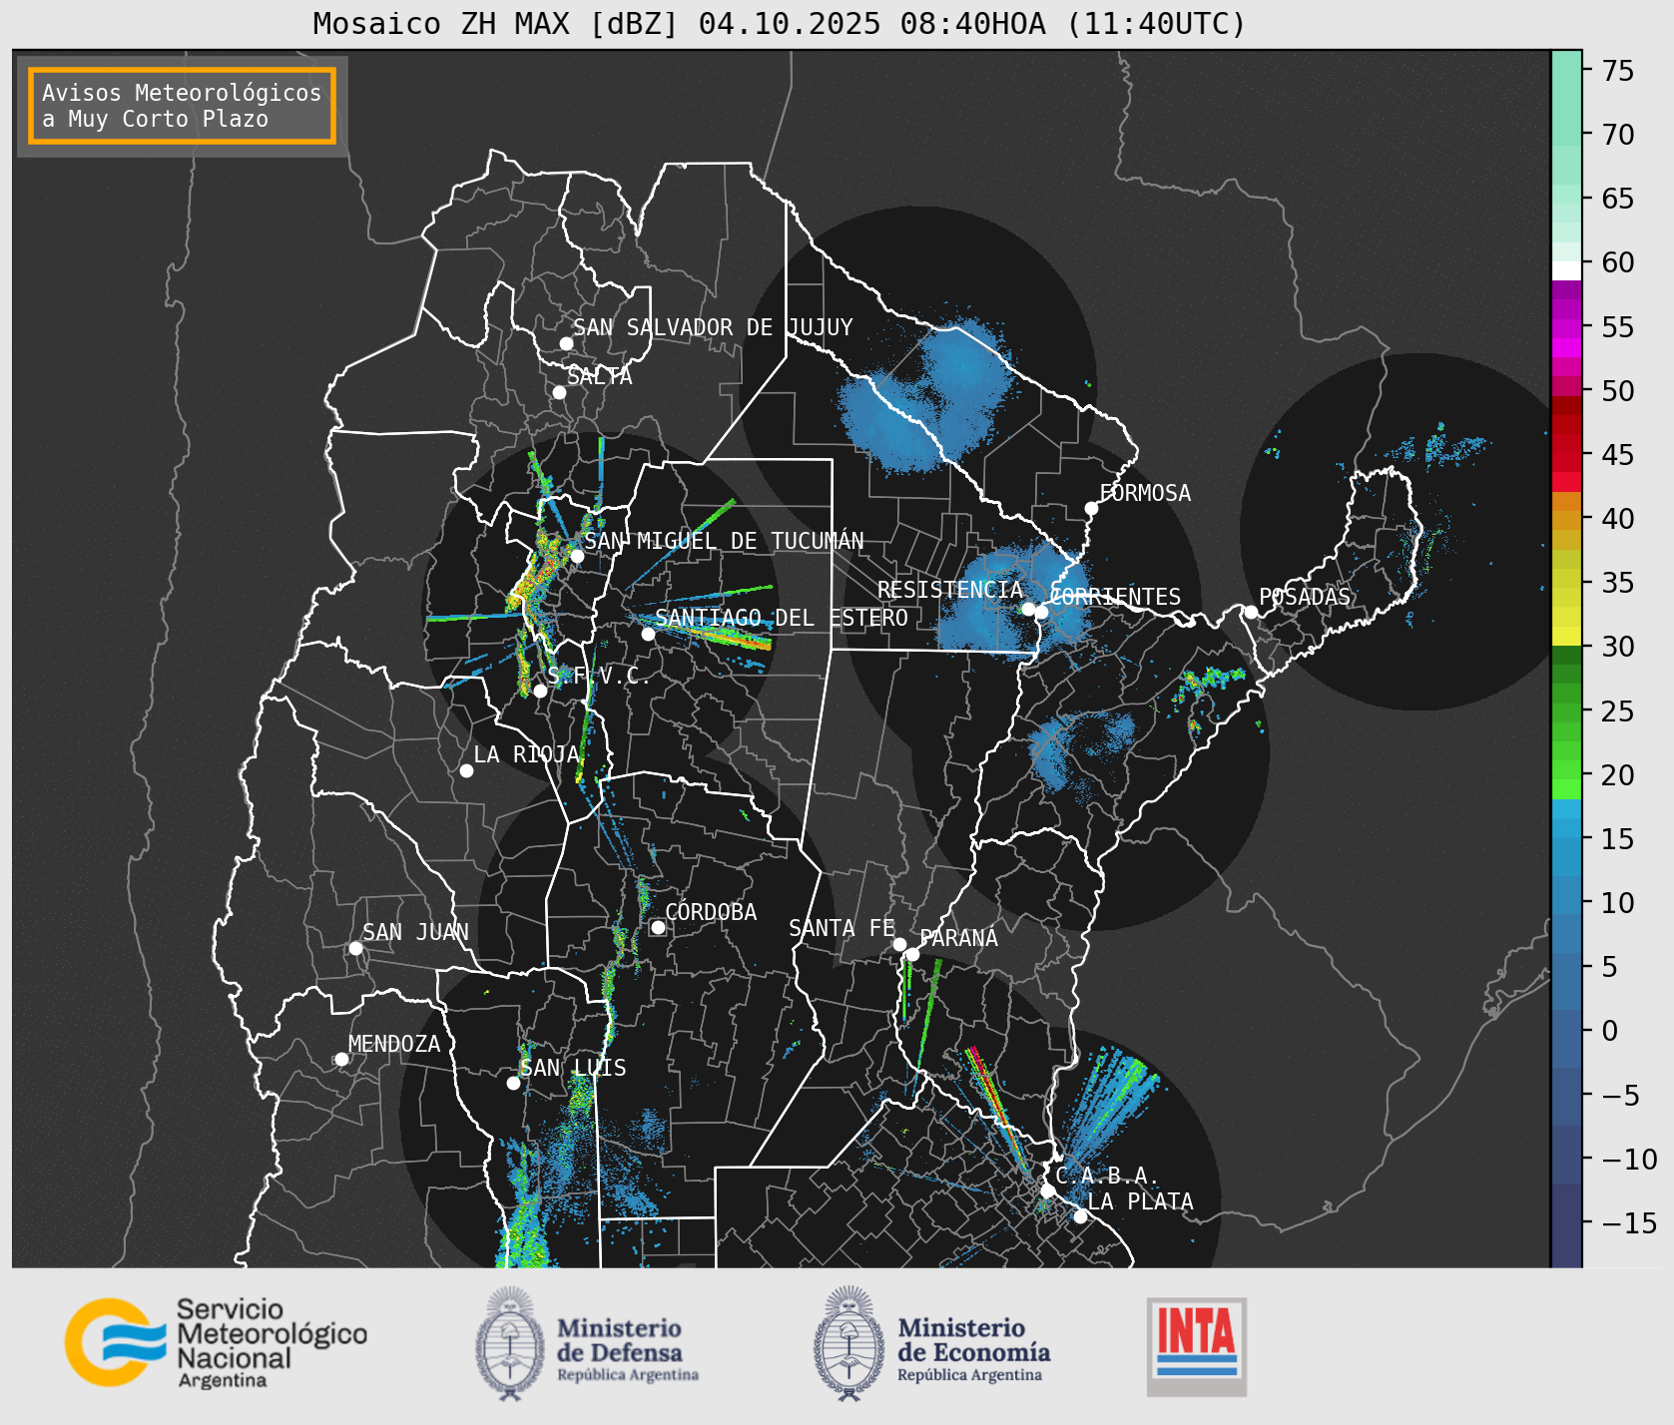Click the Santiago del Estero marker dot
The width and height of the screenshot is (1674, 1425).
(x=648, y=634)
